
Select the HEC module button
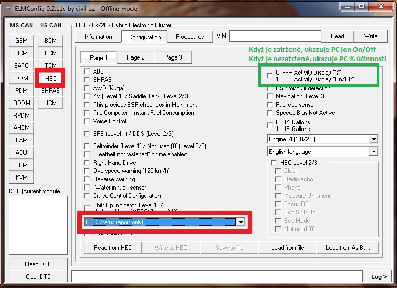pos(50,78)
